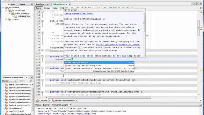Click main method icon in Navigator
The height and width of the screenshot is (115, 204).
coord(6,111)
